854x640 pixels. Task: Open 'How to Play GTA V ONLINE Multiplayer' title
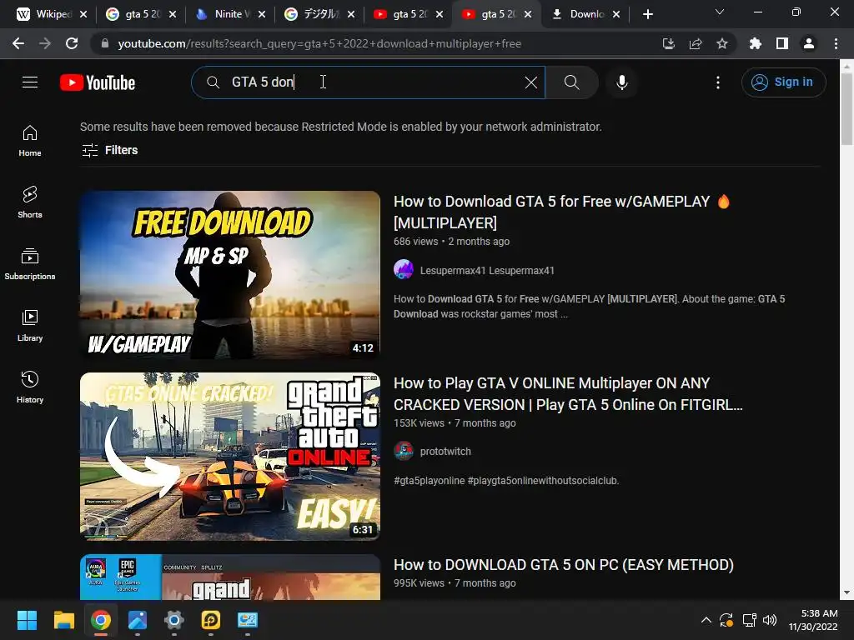568,393
